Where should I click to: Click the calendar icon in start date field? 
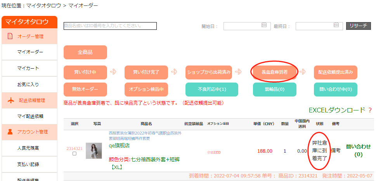click(x=264, y=25)
